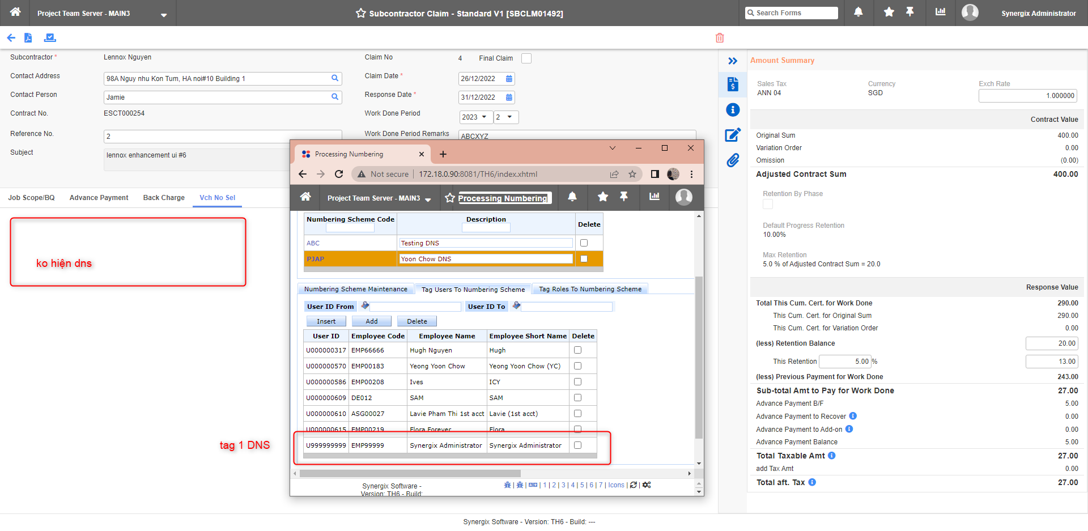The image size is (1088, 531).
Task: Delete the claim via the trash icon
Action: [x=719, y=37]
